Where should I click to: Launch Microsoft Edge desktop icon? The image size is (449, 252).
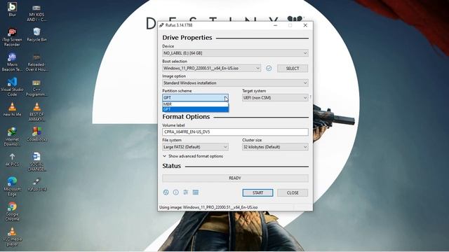click(x=12, y=187)
